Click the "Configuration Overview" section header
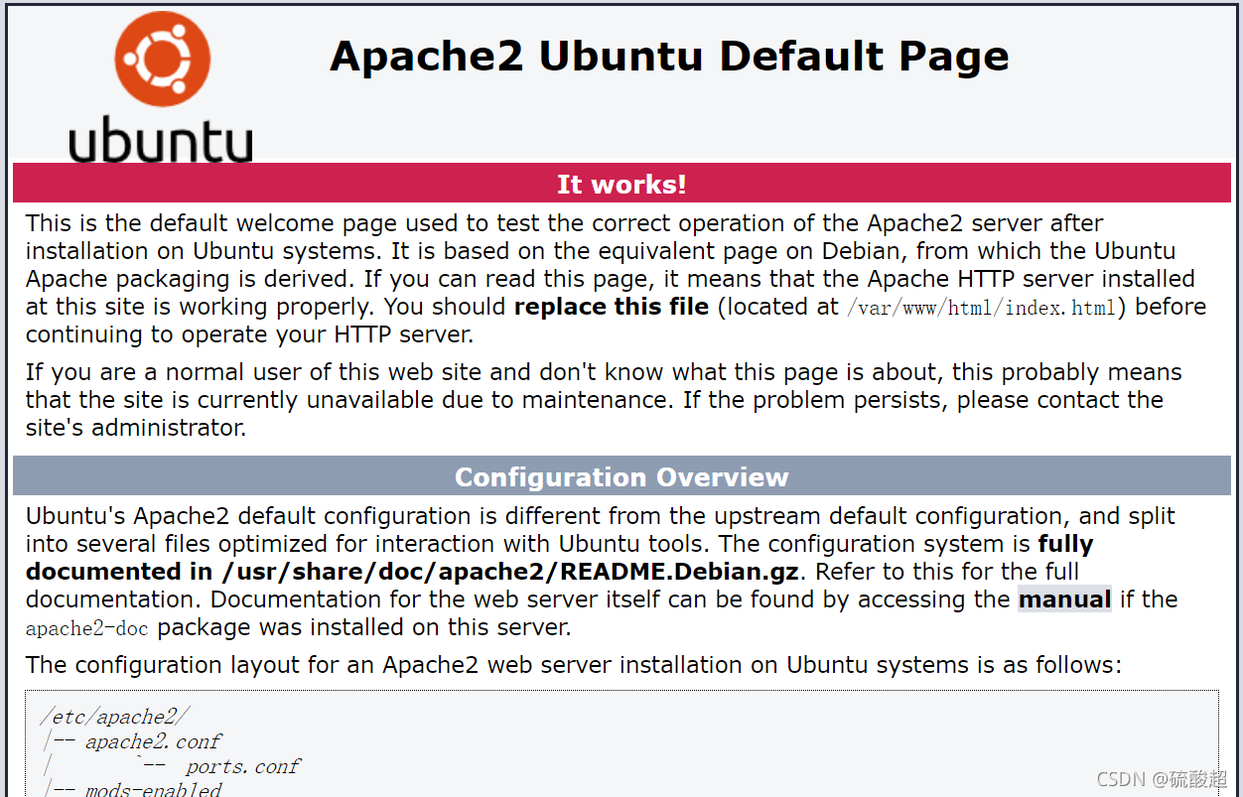The width and height of the screenshot is (1243, 797). pyautogui.click(x=621, y=476)
